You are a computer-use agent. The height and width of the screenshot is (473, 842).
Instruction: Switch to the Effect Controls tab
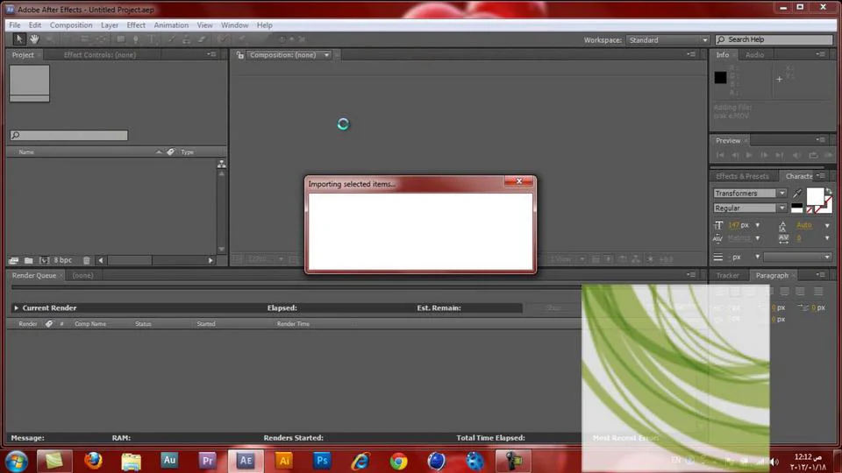(x=100, y=54)
